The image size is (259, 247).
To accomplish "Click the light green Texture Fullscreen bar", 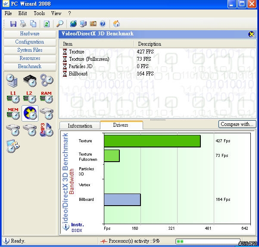I will coord(112,156).
